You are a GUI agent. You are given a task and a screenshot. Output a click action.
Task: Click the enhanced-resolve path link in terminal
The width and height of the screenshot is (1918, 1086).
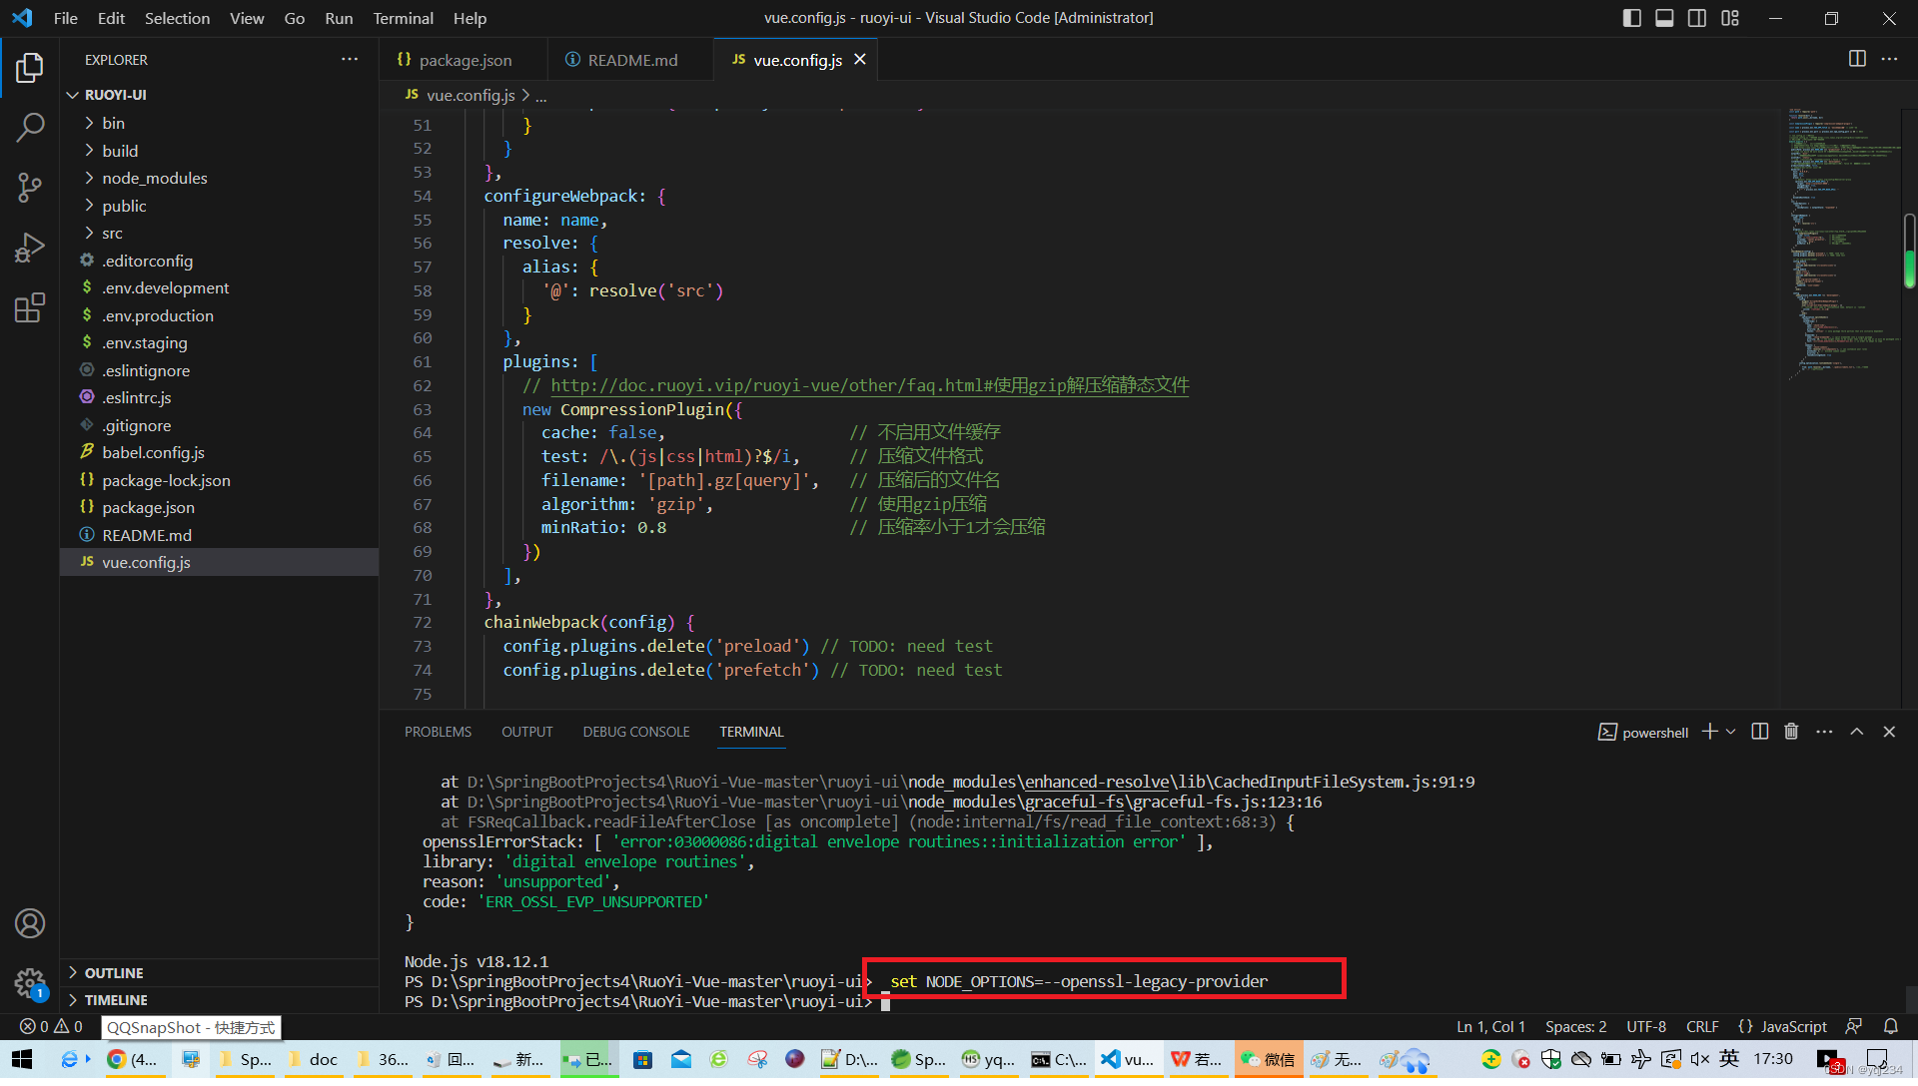(x=1097, y=782)
